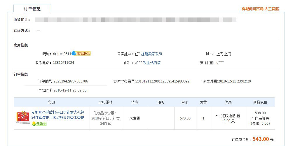
Task: Open the 欧舒丹日历礼盒 product title link
Action: 58,115
